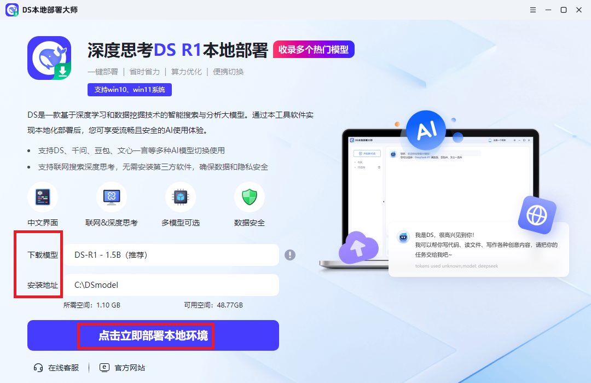591x383 pixels.
Task: Click the 支持win10、win11系统 tag
Action: click(130, 90)
